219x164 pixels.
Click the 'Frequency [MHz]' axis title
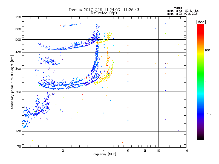104,154
